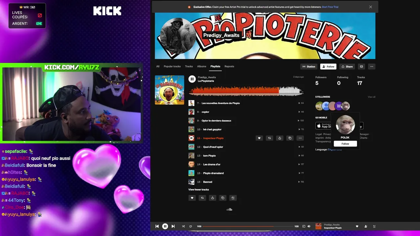This screenshot has height=236, width=420.
Task: Open the Reposts tab
Action: pos(229,67)
